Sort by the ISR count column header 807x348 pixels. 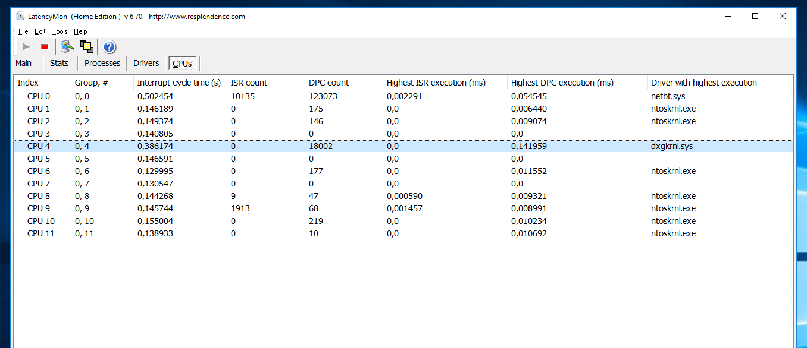tap(267, 83)
